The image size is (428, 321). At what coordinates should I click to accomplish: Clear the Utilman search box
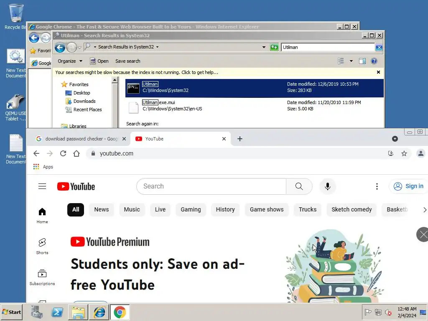(379, 47)
